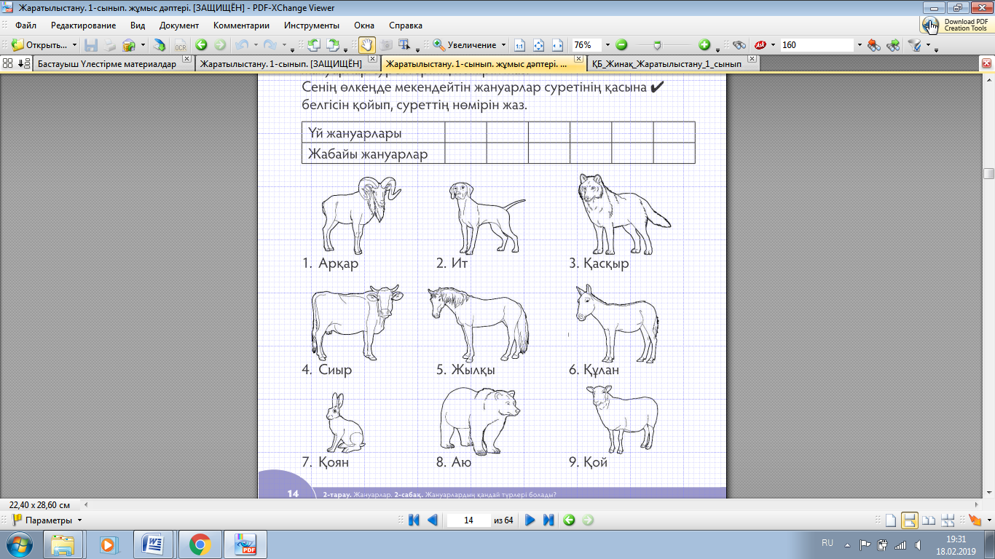
Task: Run OCR on the pages
Action: point(179,45)
